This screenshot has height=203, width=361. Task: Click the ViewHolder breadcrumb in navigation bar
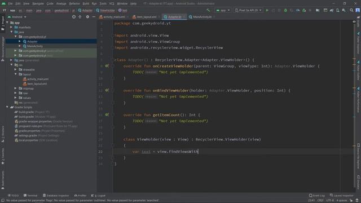[105, 10]
